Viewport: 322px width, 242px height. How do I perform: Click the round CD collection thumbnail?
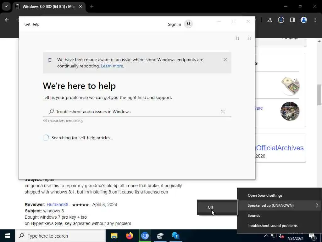(x=290, y=111)
